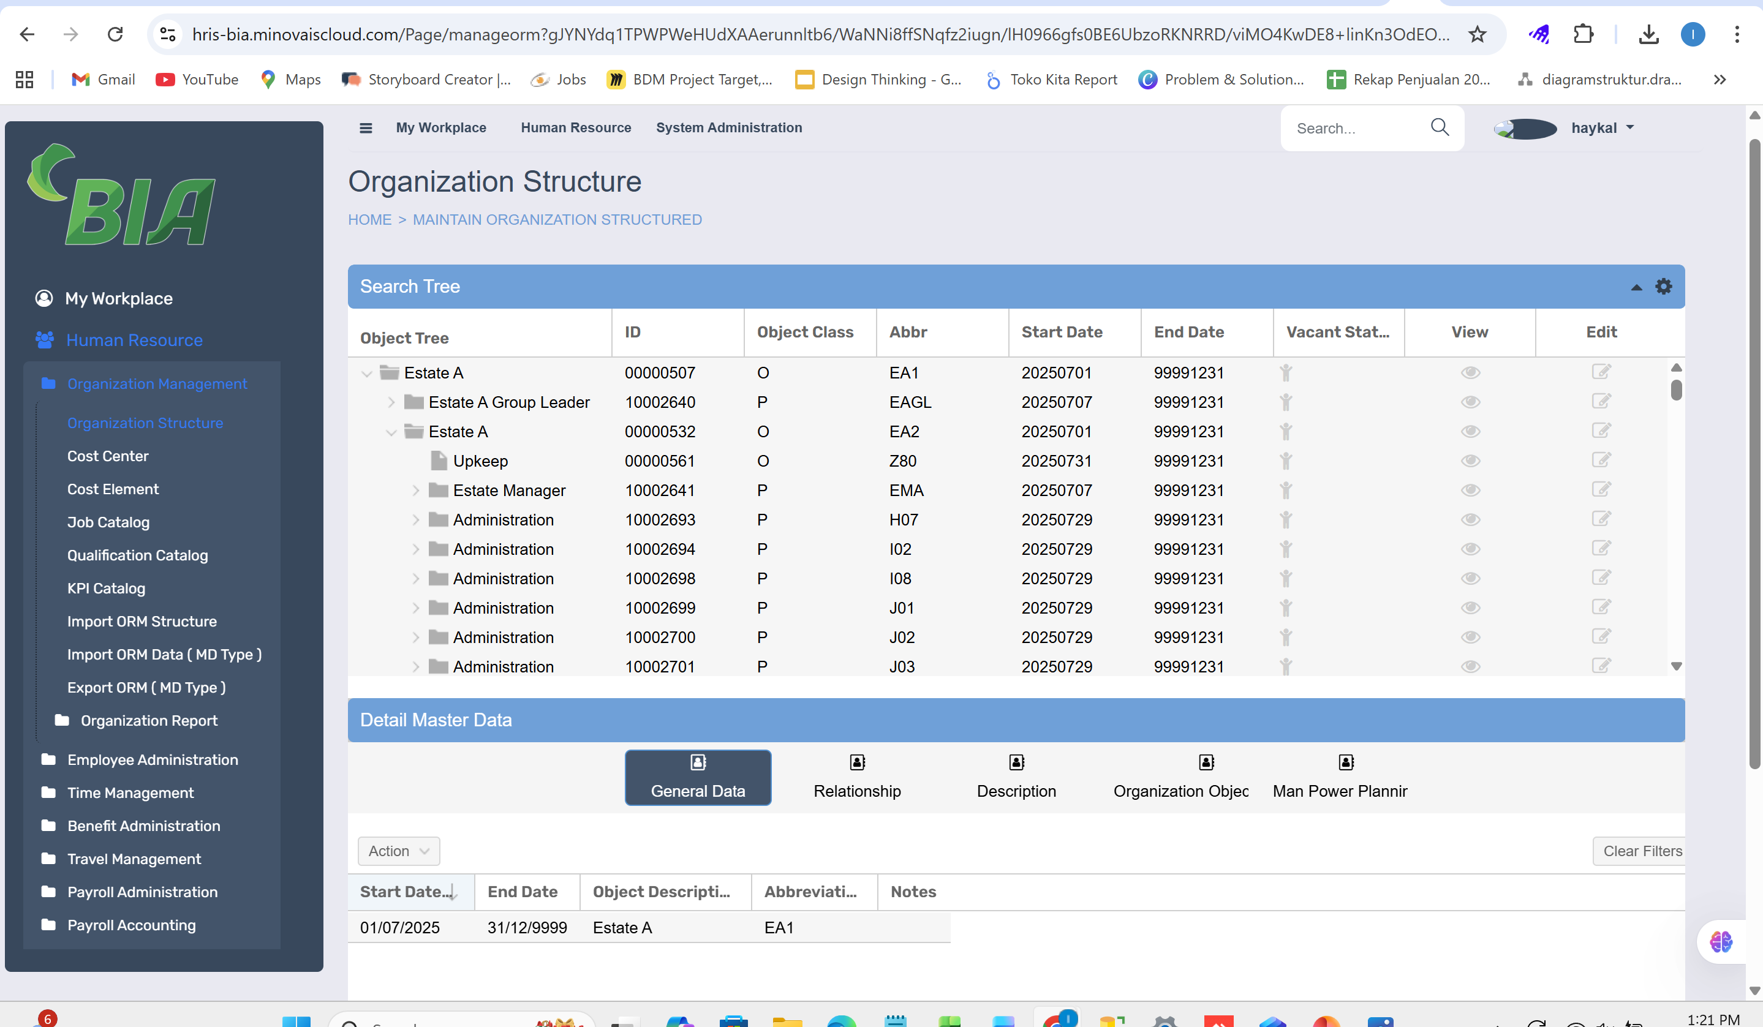Collapse the Search Tree panel arrow
The height and width of the screenshot is (1027, 1763).
[1636, 288]
